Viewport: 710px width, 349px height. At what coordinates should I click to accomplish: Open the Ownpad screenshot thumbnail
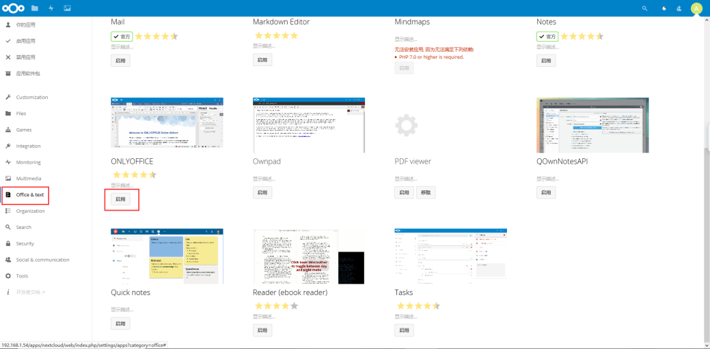[309, 125]
